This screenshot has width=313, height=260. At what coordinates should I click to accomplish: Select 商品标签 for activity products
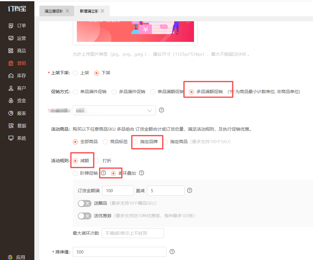pyautogui.click(x=105, y=142)
